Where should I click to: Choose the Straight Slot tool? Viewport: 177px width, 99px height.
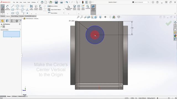(13, 13)
